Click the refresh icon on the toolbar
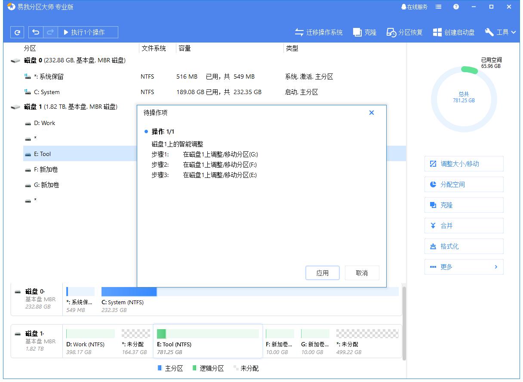The height and width of the screenshot is (382, 523). pos(17,32)
